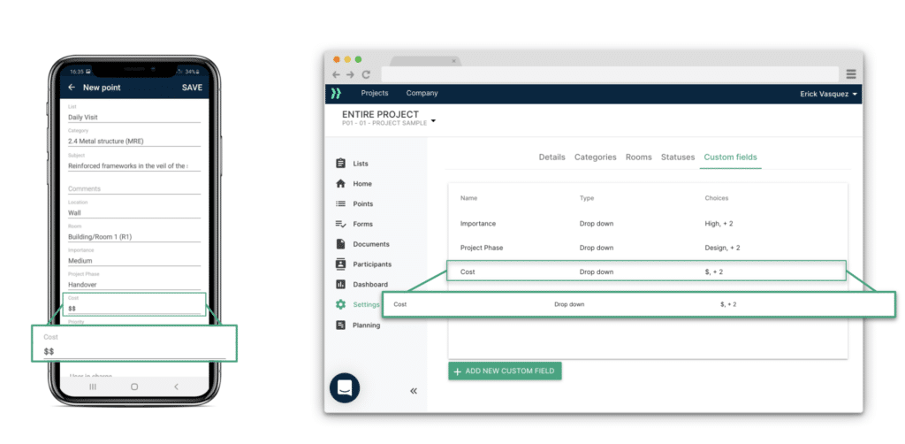The width and height of the screenshot is (905, 444).
Task: Tap SAVE on the phone screen
Action: [x=192, y=88]
